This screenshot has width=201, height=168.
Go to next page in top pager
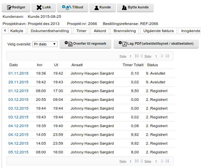tap(162, 56)
